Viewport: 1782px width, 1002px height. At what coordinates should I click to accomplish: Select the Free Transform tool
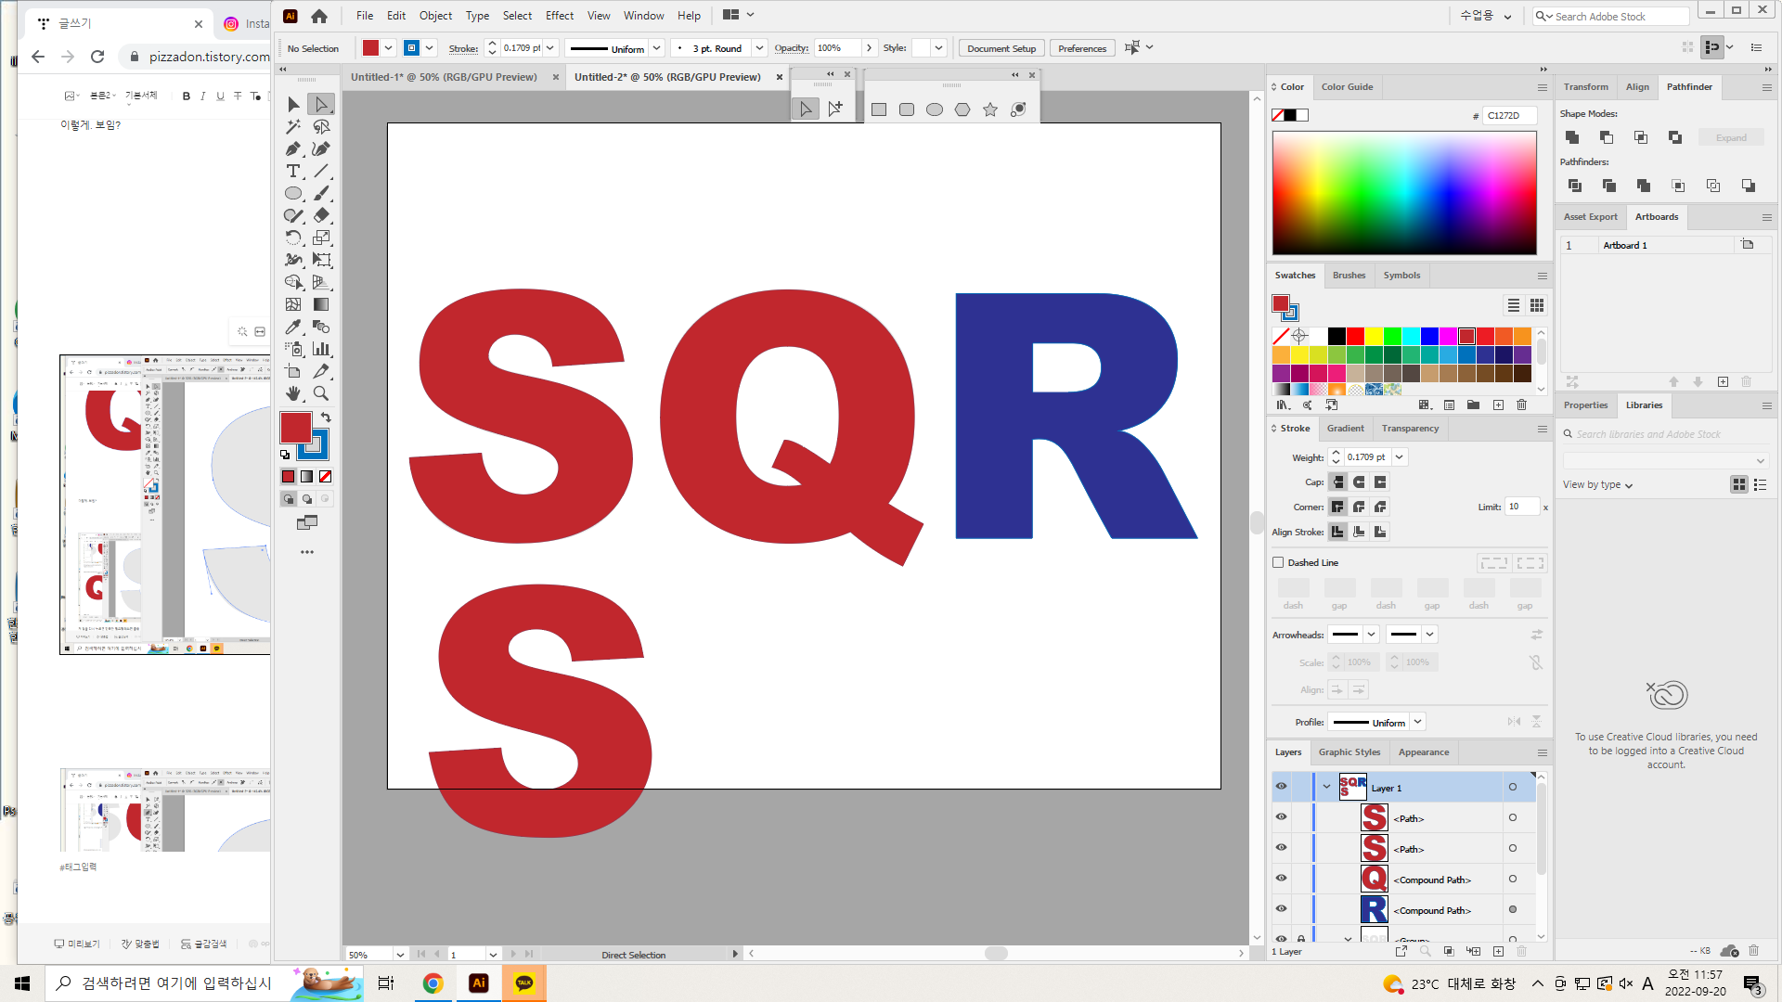pos(321,261)
